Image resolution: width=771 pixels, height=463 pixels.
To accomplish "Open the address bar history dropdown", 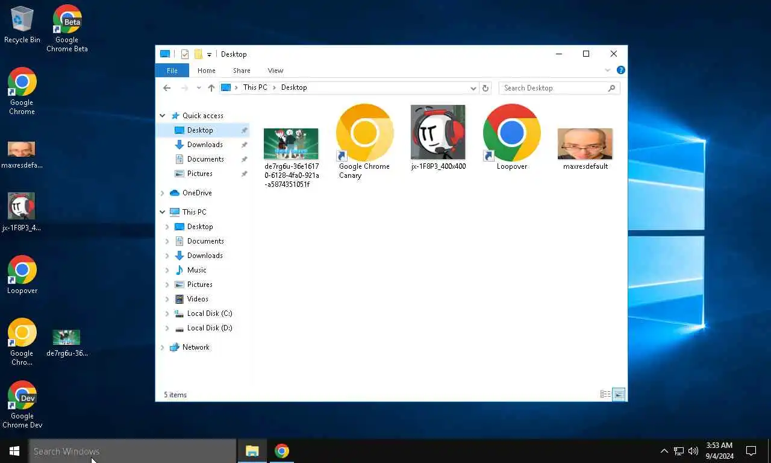I will [473, 88].
